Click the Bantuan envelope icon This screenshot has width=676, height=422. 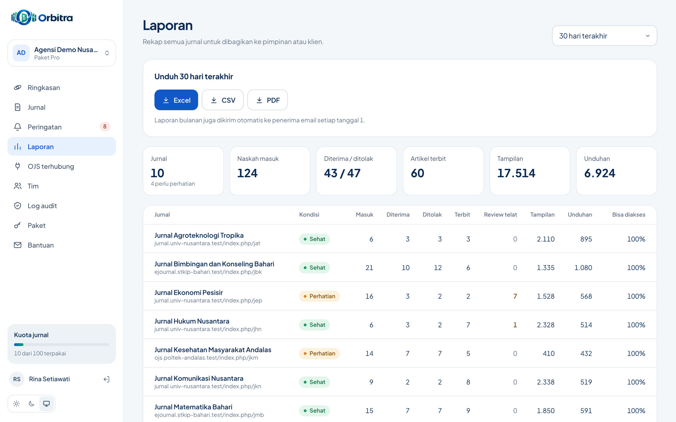[18, 245]
